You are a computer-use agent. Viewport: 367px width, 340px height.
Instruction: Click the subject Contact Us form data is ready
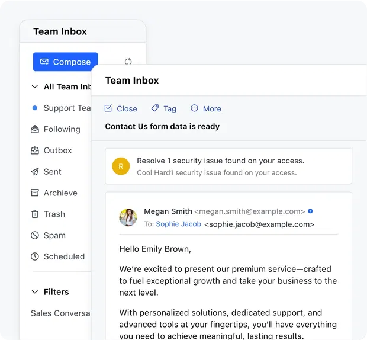click(162, 126)
